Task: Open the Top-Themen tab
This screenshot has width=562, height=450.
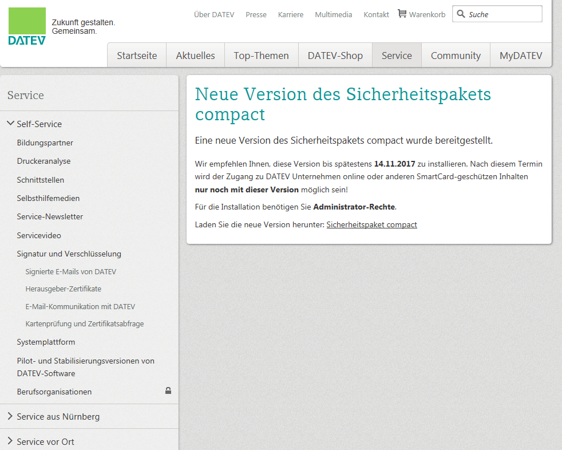Action: tap(262, 55)
